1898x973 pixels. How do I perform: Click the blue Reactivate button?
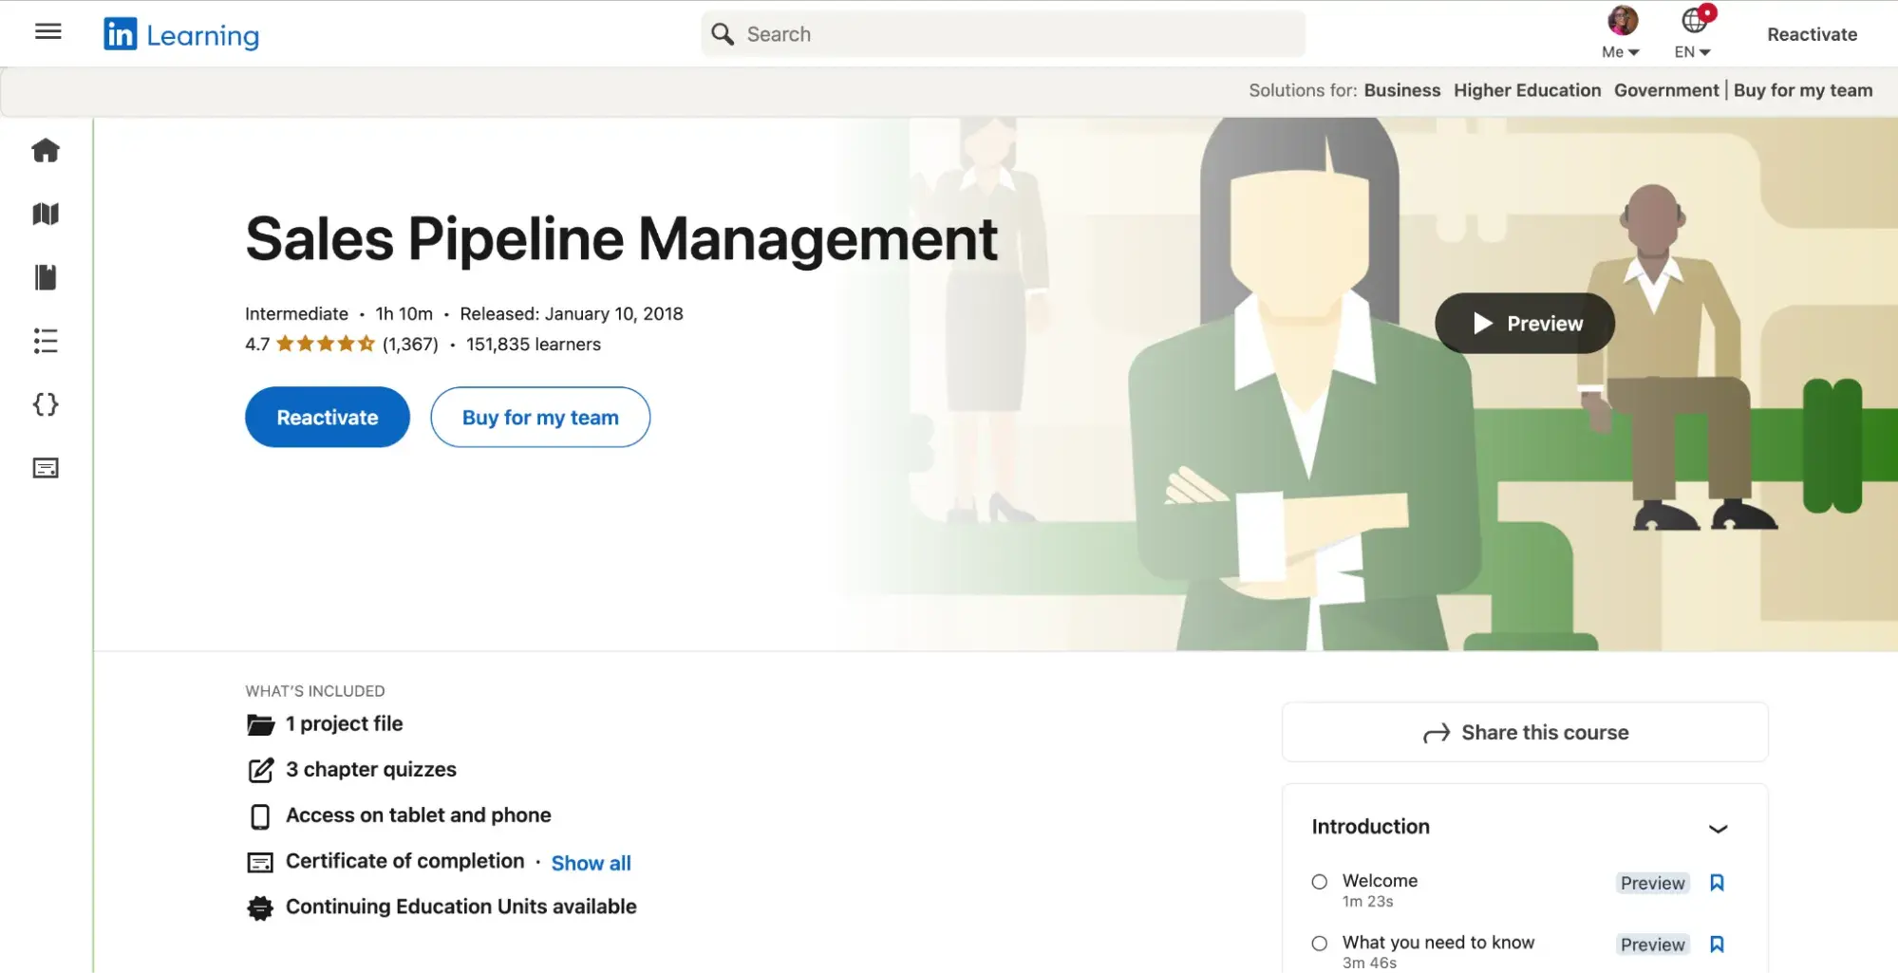coord(328,418)
